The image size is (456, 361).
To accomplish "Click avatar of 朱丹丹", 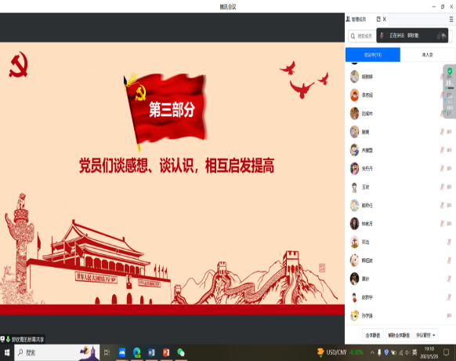I will click(354, 169).
